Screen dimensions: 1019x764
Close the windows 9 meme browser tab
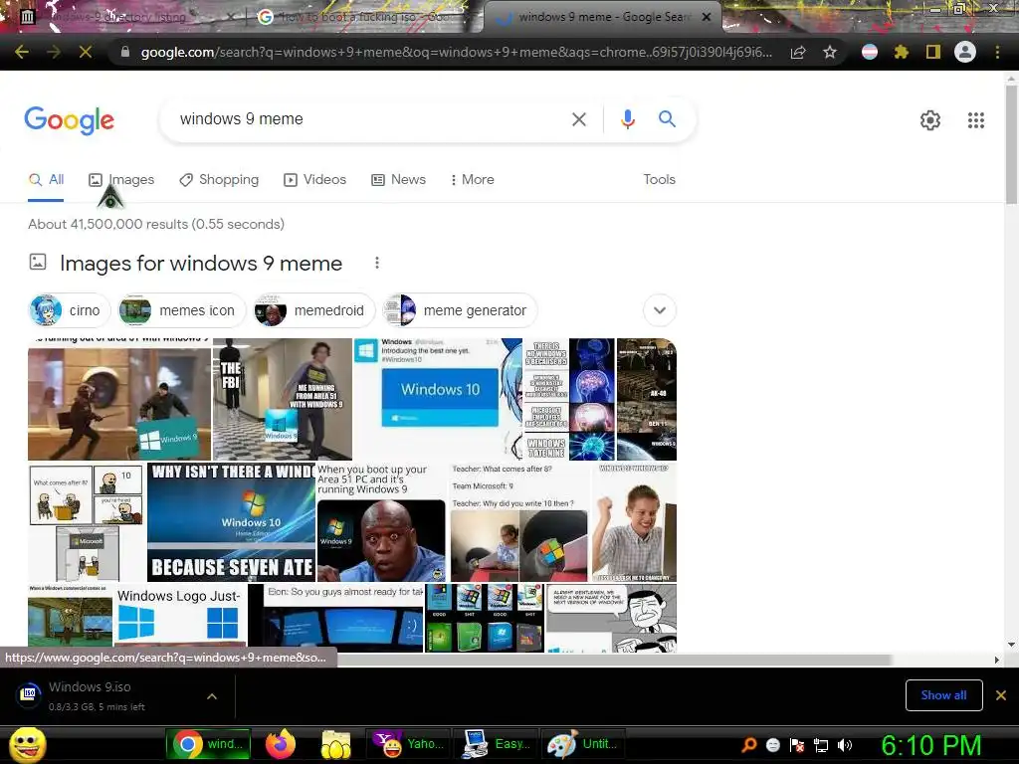point(707,17)
